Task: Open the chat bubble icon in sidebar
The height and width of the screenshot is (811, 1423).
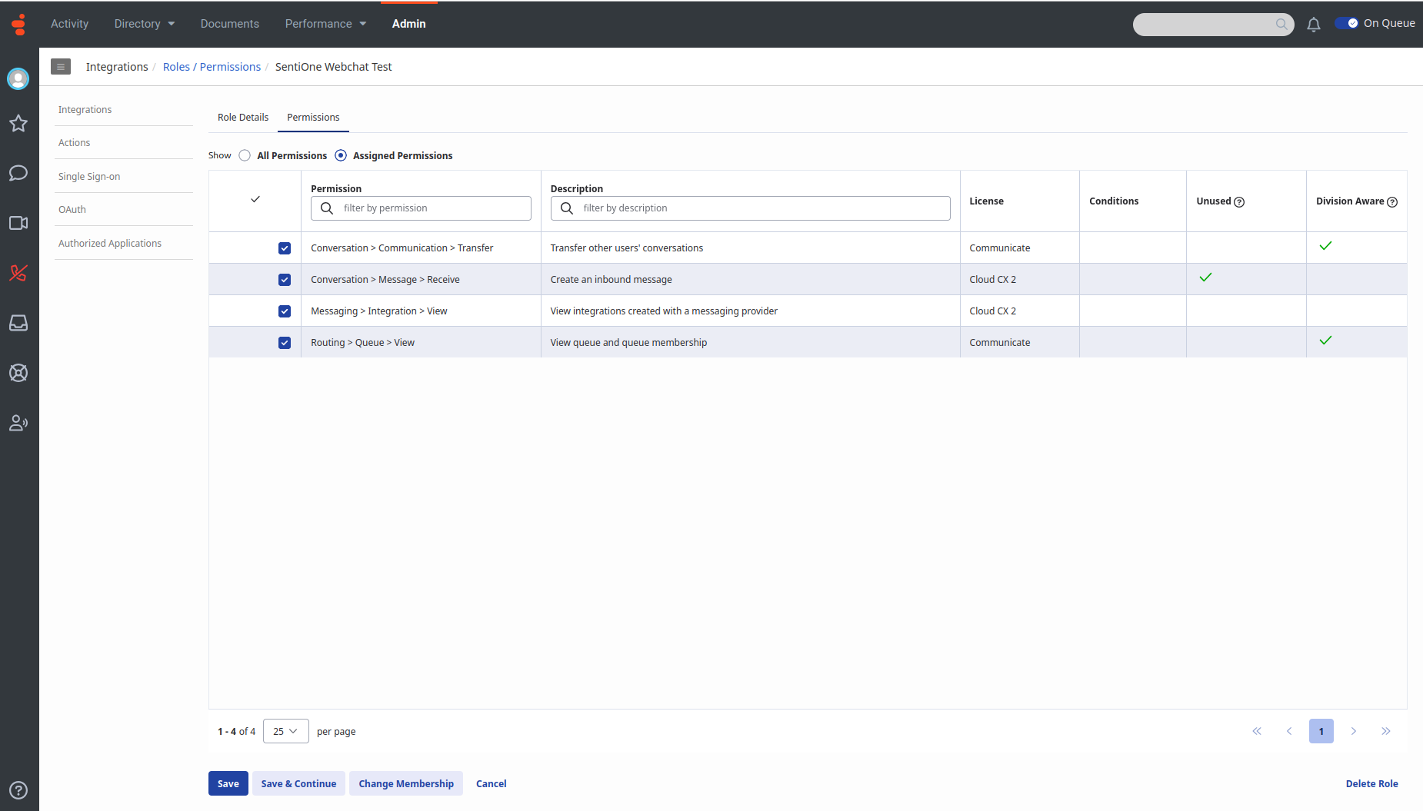Action: coord(18,173)
